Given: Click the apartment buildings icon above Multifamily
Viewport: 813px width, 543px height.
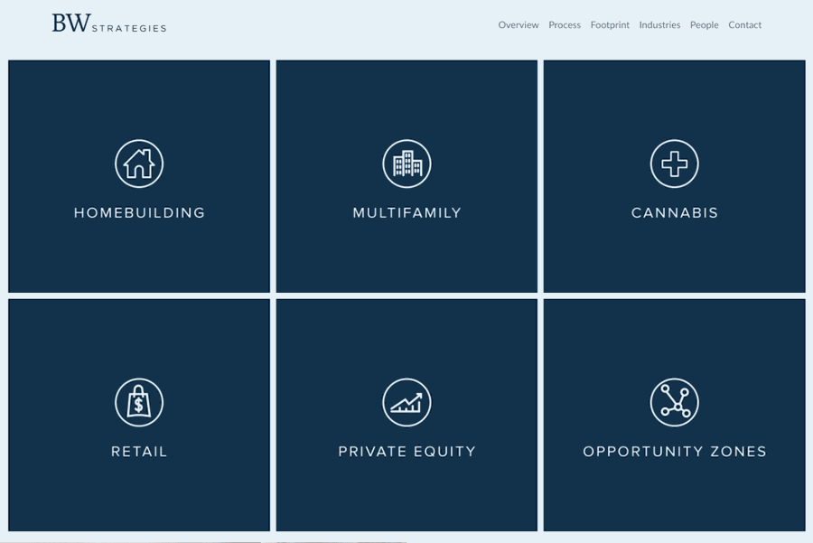Looking at the screenshot, I should point(406,164).
